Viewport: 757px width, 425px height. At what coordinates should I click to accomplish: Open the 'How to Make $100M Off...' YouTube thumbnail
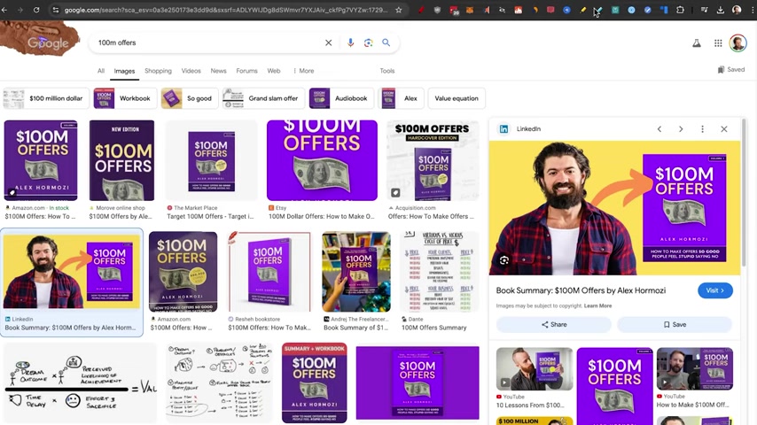tap(695, 369)
